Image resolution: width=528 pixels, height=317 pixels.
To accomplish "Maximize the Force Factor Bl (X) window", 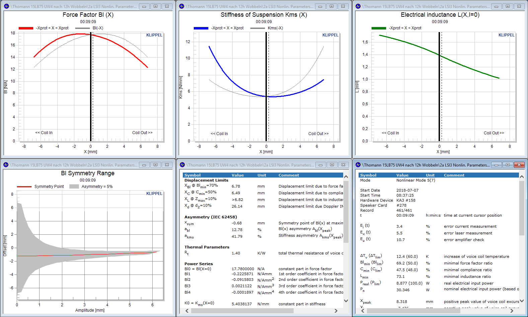I will click(155, 6).
